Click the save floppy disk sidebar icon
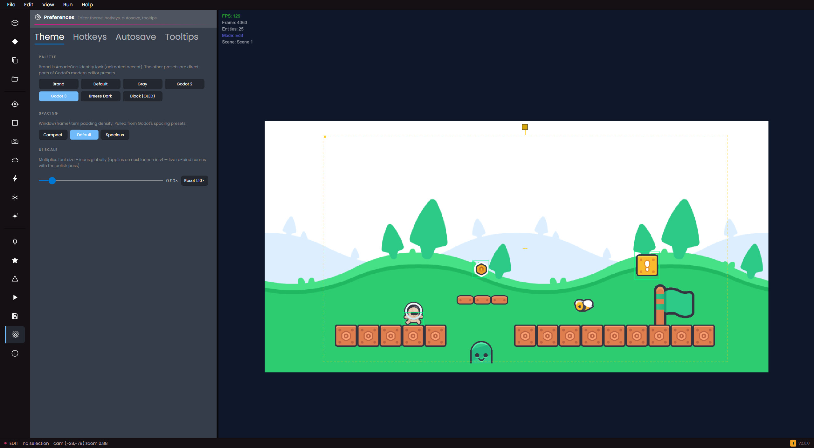This screenshot has height=448, width=814. 15,316
